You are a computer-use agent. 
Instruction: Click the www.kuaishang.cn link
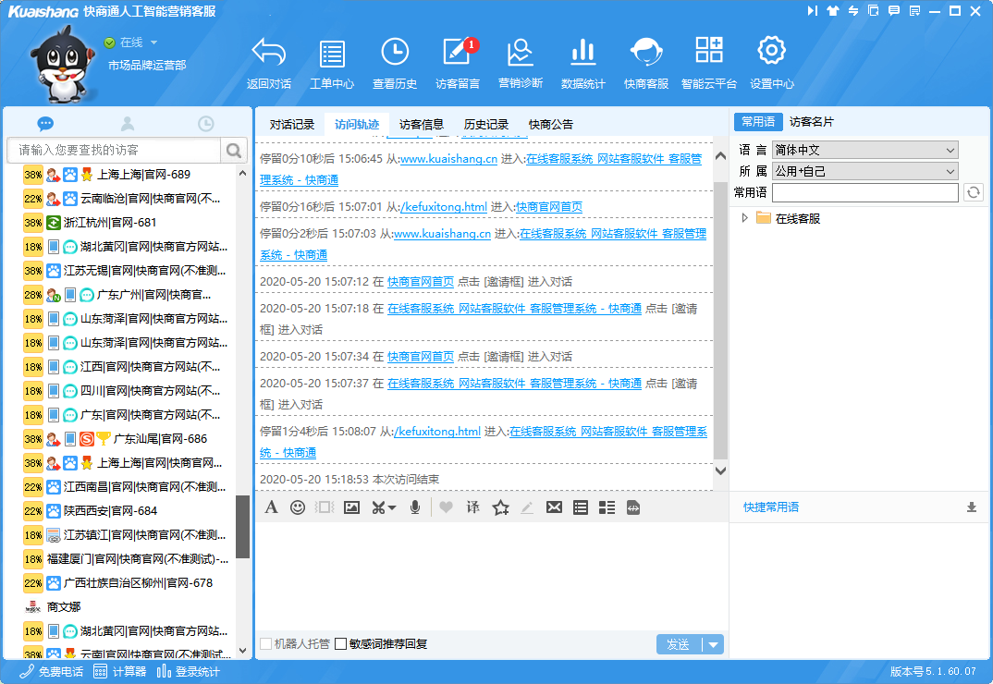446,159
